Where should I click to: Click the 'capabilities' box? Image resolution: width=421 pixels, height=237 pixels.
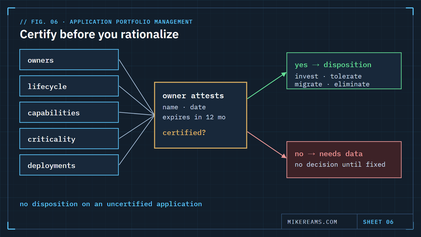click(x=69, y=112)
